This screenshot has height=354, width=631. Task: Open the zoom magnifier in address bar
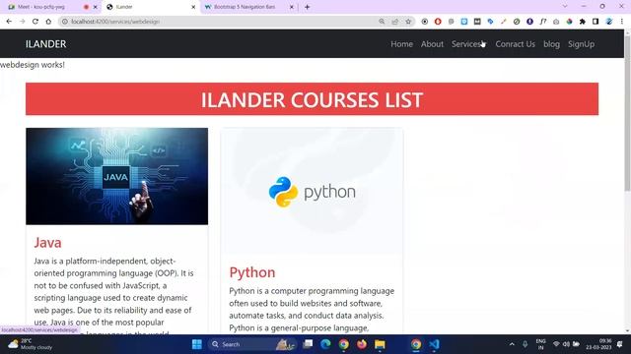point(382,22)
